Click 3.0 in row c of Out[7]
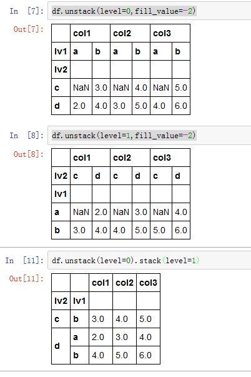This screenshot has height=377, width=251. [x=101, y=88]
